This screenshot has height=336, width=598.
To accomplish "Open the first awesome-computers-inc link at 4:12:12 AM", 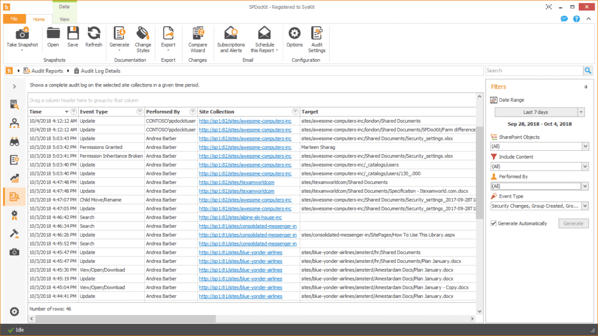I will 245,120.
